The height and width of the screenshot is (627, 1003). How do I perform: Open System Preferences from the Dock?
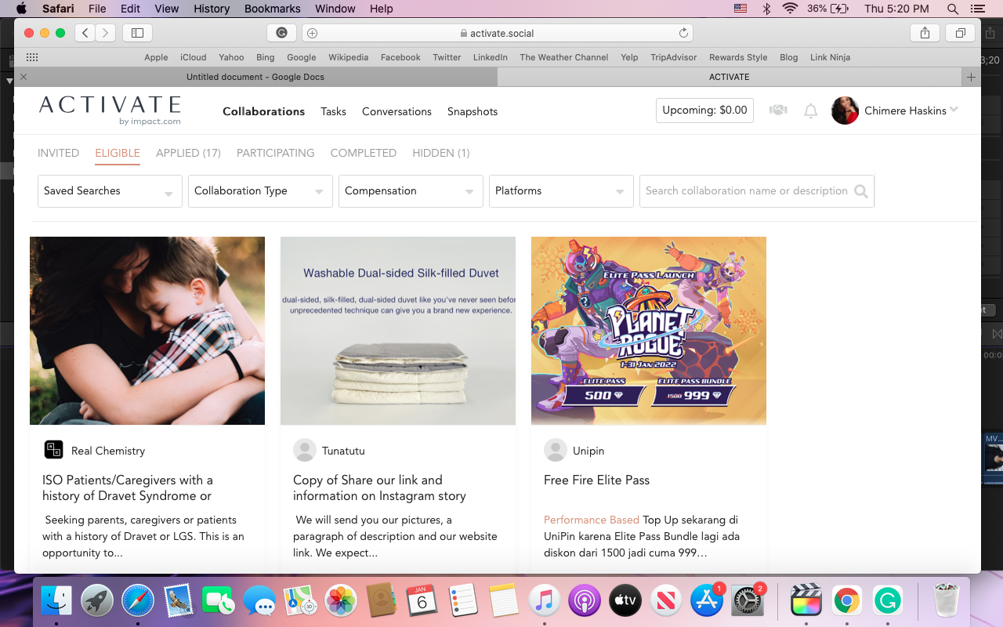pos(748,601)
